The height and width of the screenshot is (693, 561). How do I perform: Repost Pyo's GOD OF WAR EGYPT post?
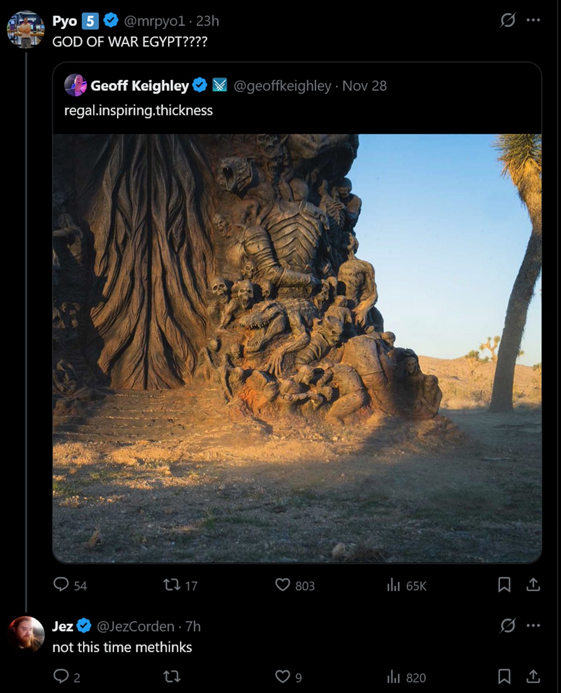click(171, 585)
